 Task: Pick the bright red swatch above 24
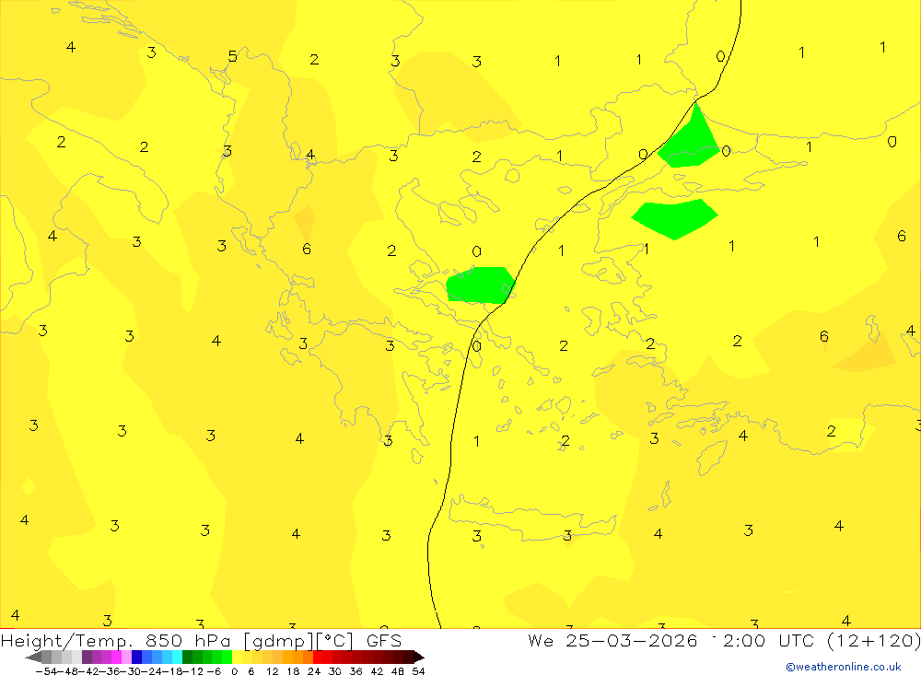click(x=318, y=658)
